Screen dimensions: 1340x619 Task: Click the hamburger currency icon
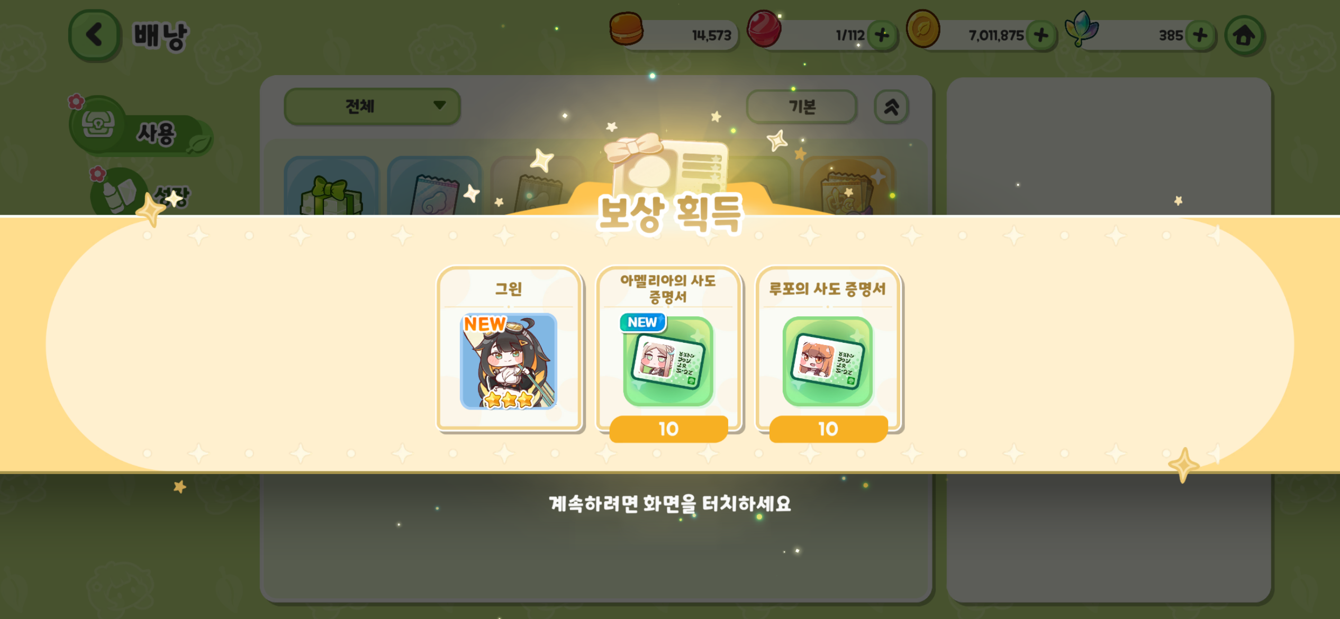626,29
